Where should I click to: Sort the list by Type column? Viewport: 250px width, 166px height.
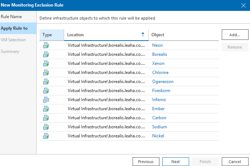(x=52, y=35)
